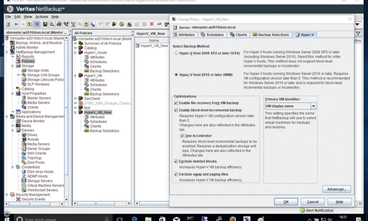Switch to the Attributes tab in dialog
The height and width of the screenshot is (221, 368).
coord(184,35)
